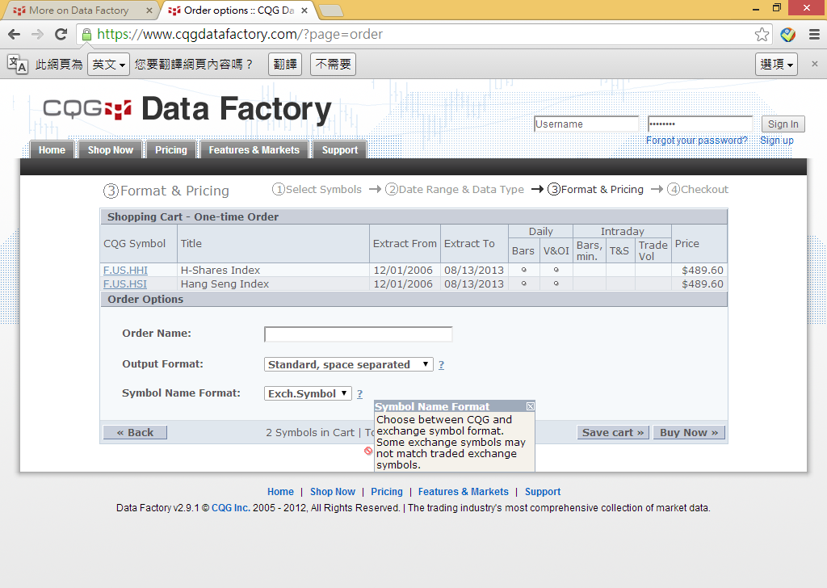Screen dimensions: 827x588
Task: Click footer Shop Now link
Action: click(x=332, y=492)
